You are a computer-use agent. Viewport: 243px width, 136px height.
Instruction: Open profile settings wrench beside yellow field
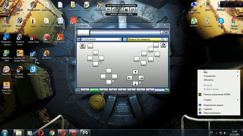(x=166, y=39)
